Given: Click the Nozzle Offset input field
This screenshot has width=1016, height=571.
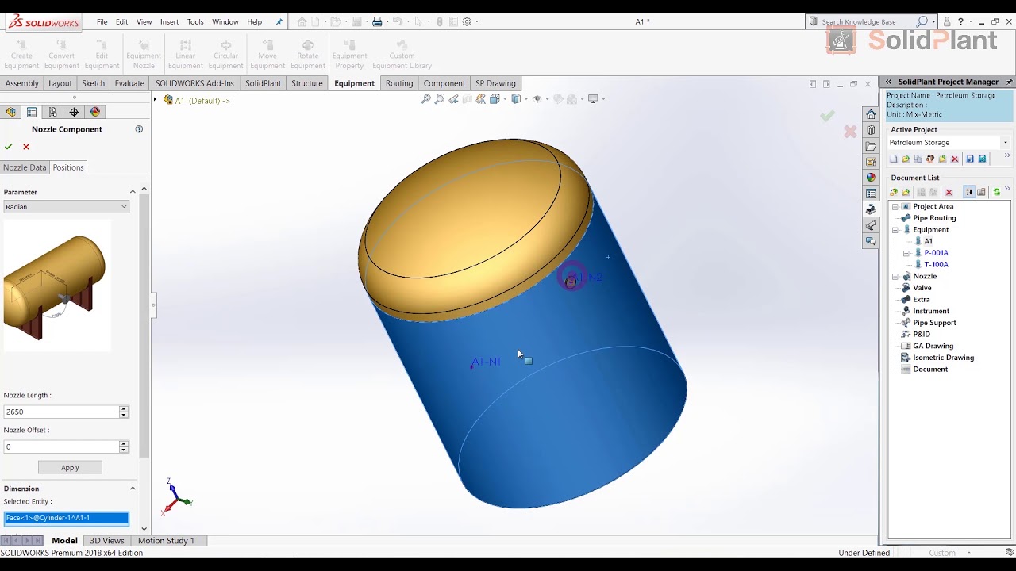Looking at the screenshot, I should 61,447.
